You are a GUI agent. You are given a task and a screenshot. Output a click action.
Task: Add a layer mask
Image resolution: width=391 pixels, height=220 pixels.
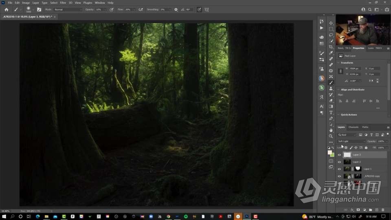358,210
